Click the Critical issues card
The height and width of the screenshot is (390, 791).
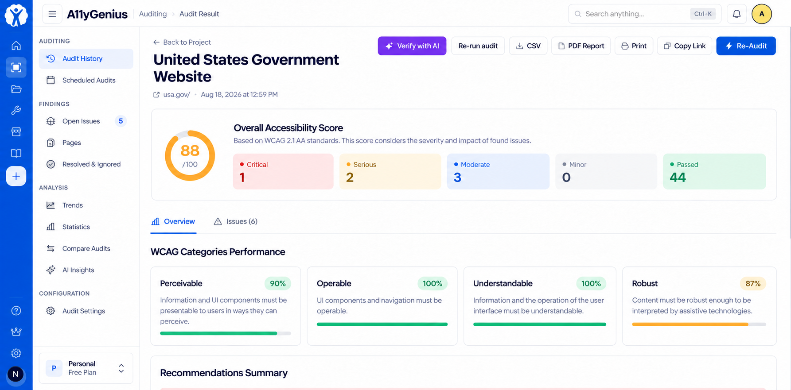click(283, 172)
